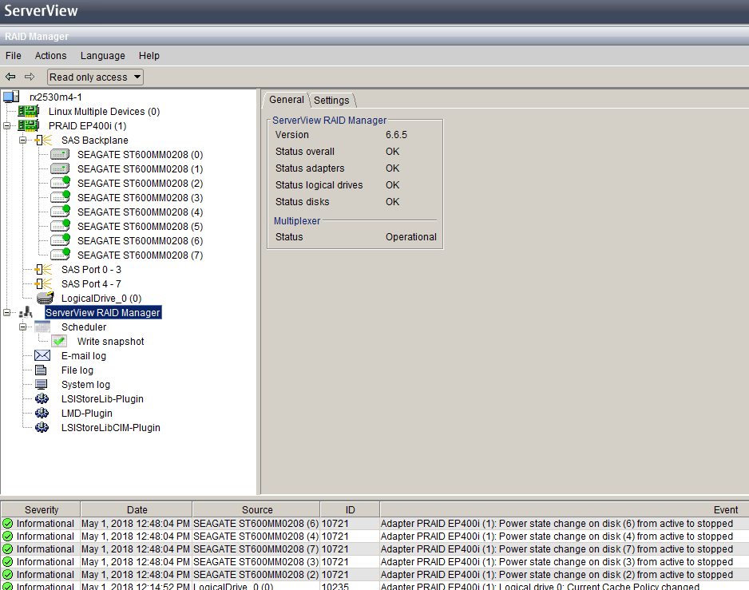Click the Informational severity icon in first event row
Image resolution: width=749 pixels, height=590 pixels.
7,523
